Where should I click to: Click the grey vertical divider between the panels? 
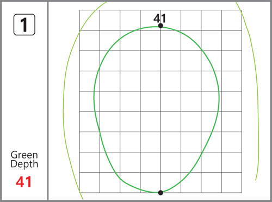[x=48, y=101]
